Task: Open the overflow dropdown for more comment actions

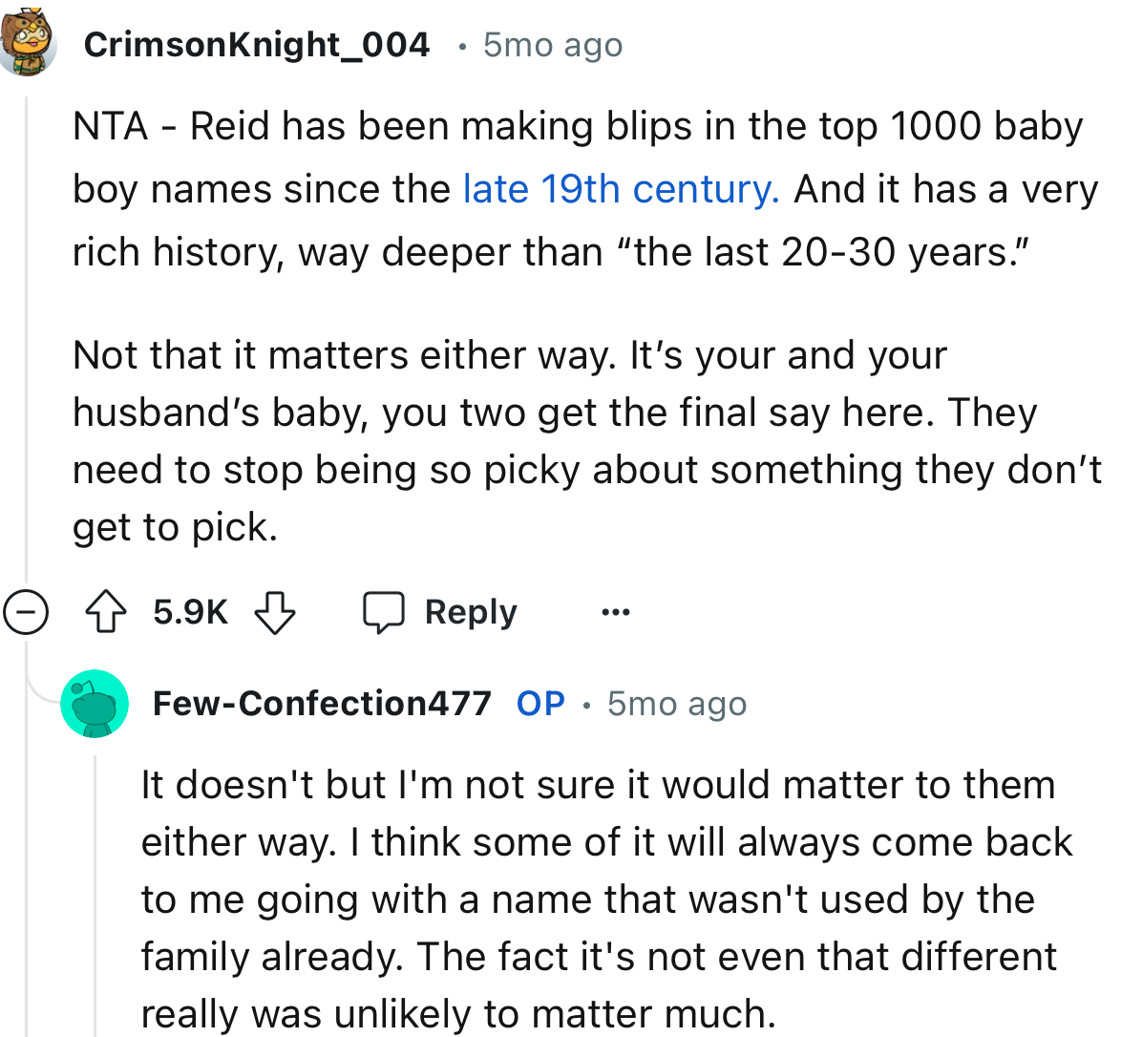Action: click(x=616, y=611)
